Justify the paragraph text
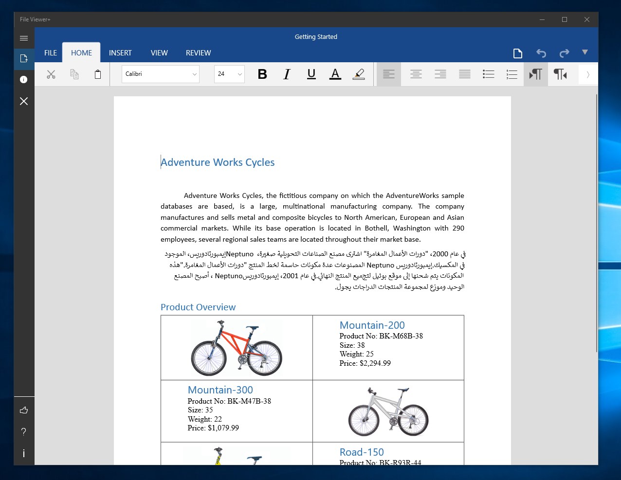 [x=465, y=74]
